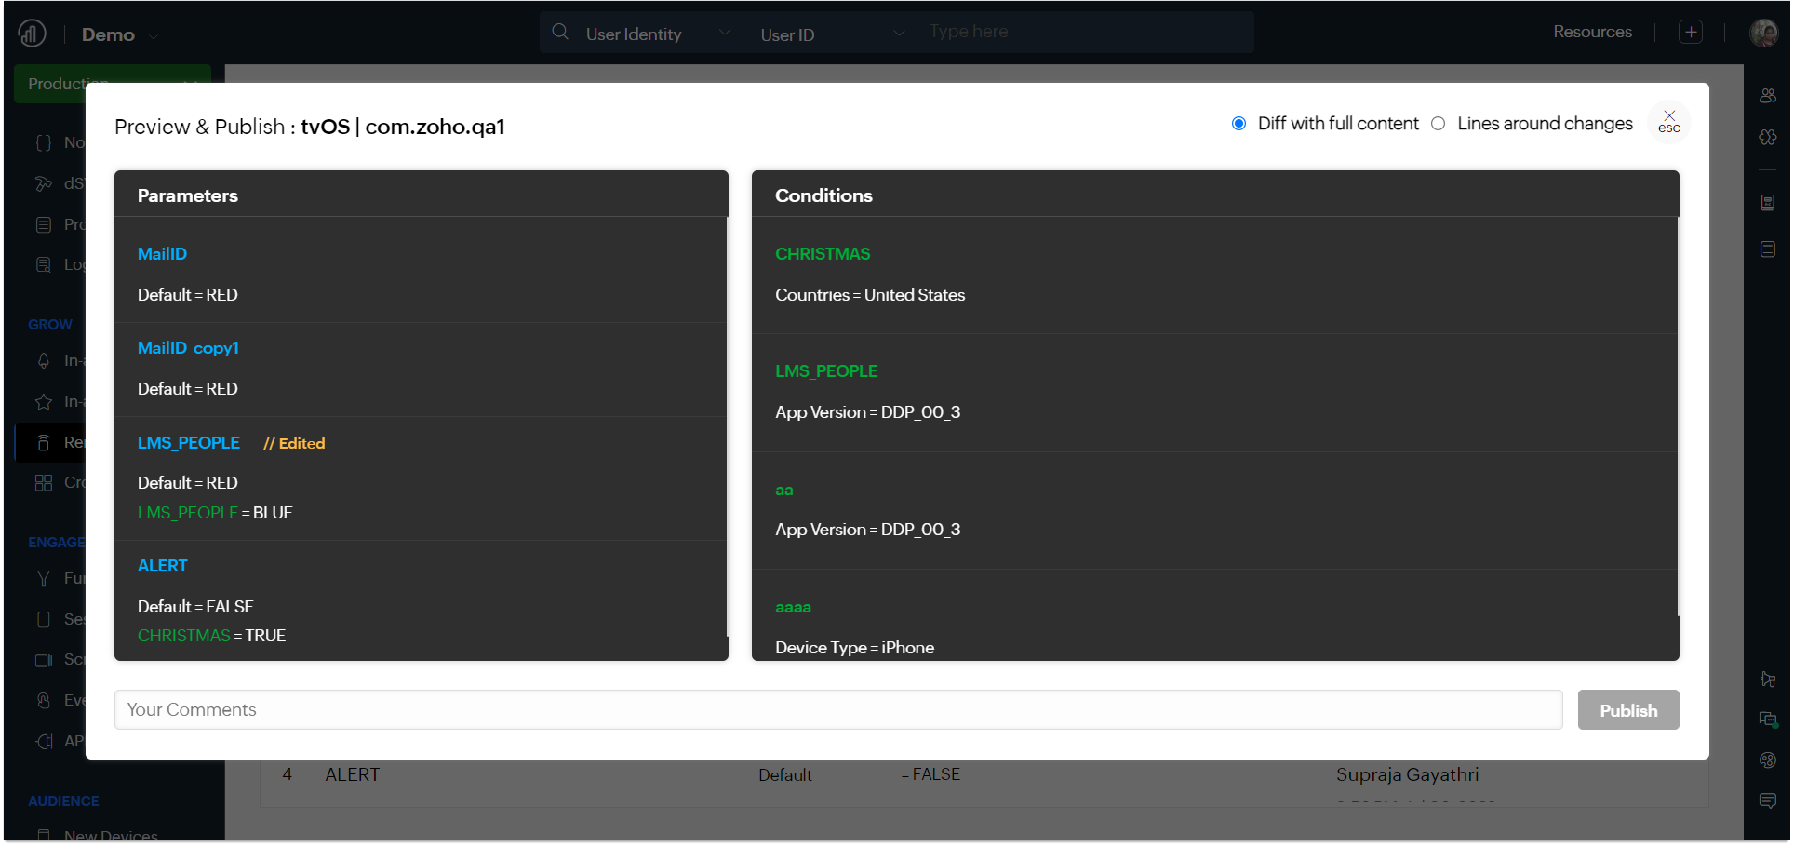Click the bell icon under GROW
The width and height of the screenshot is (1794, 847).
[x=44, y=360]
